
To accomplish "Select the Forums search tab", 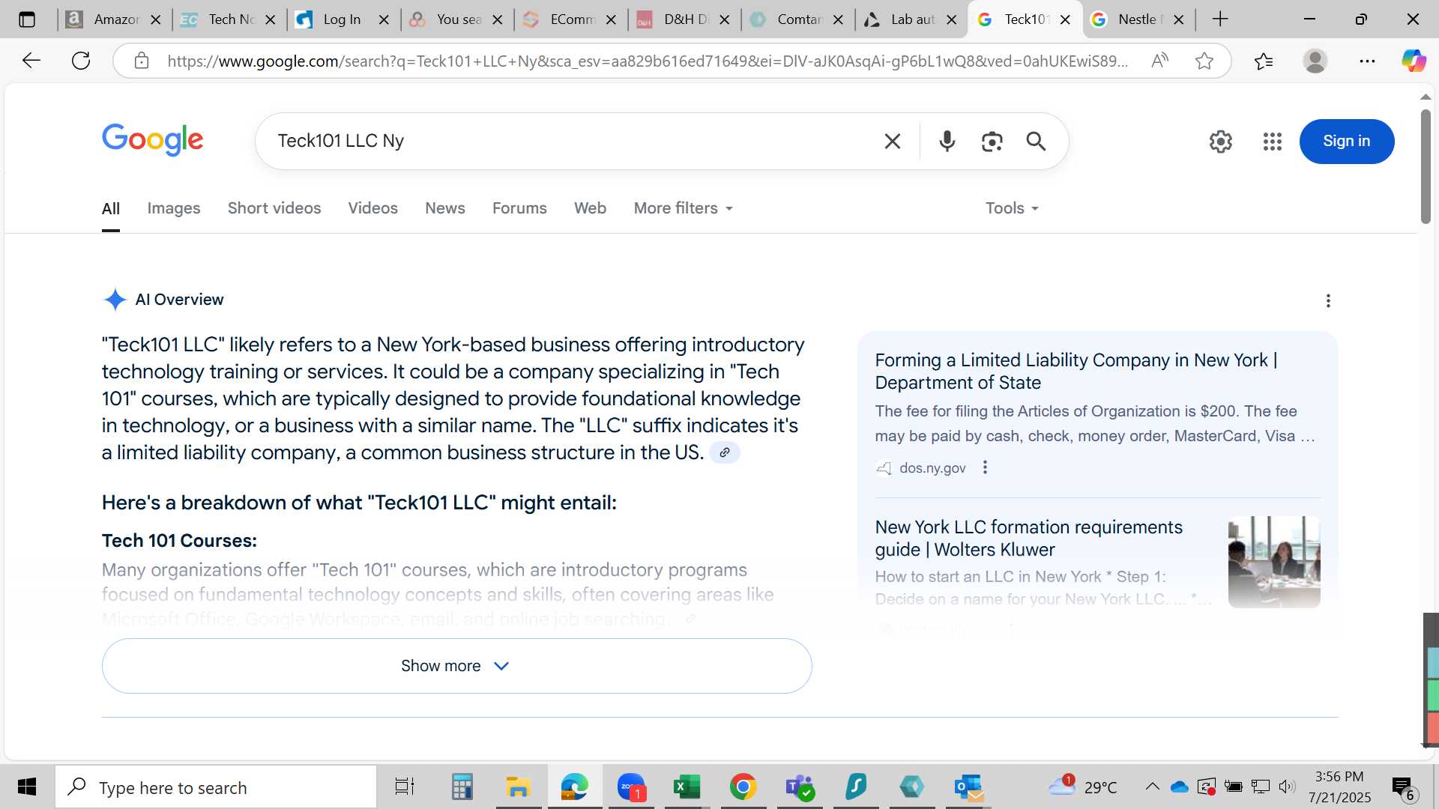I will point(519,208).
